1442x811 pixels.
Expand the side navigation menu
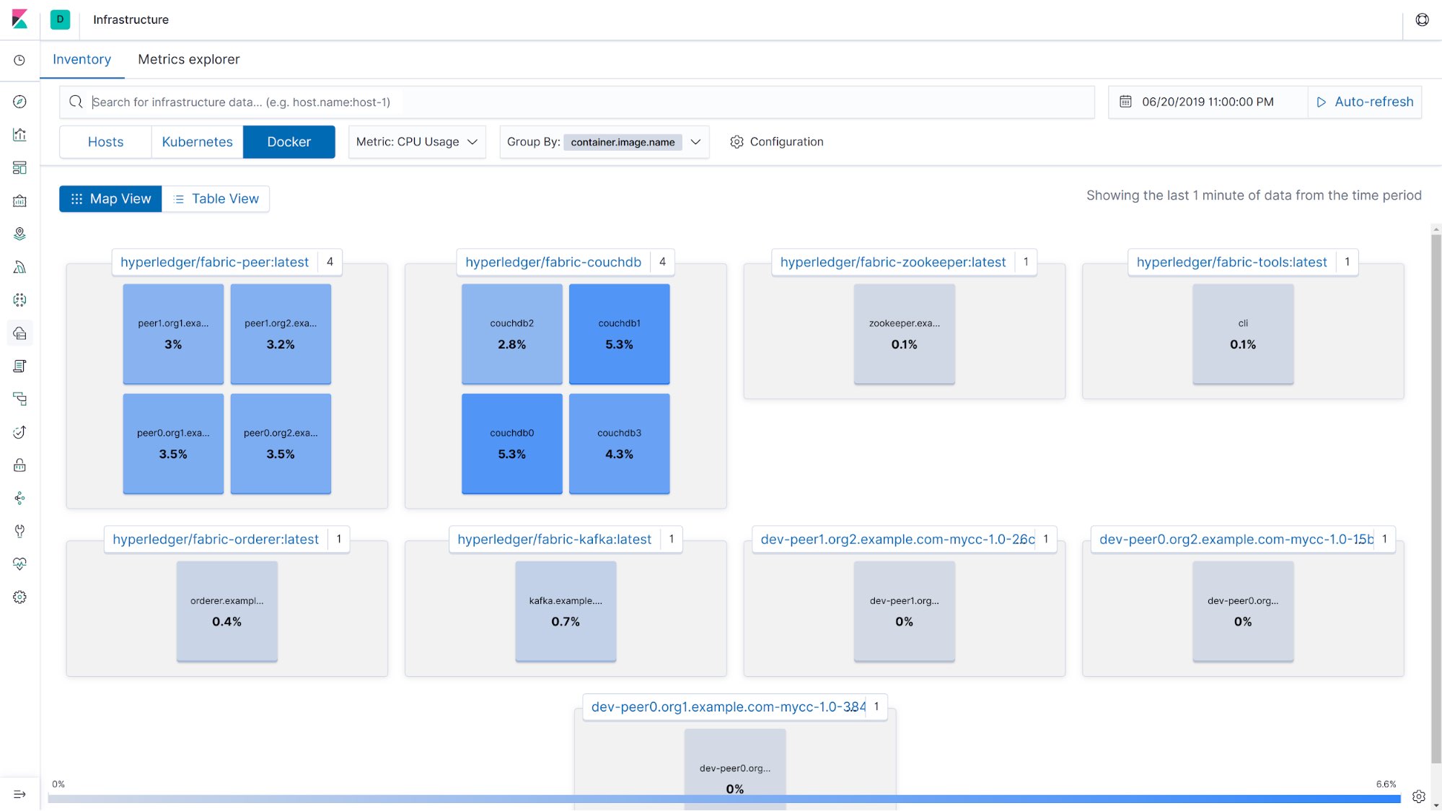pyautogui.click(x=19, y=794)
